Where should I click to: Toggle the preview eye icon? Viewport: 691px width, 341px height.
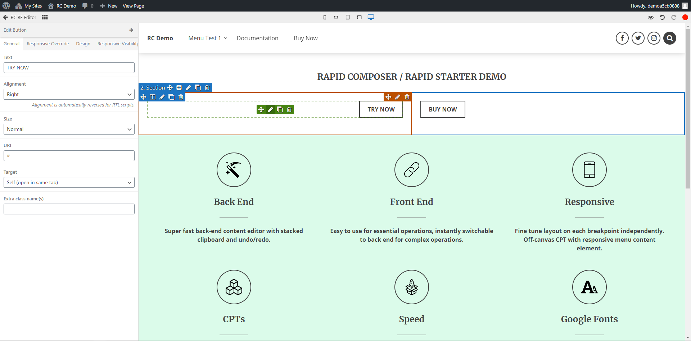(x=651, y=17)
